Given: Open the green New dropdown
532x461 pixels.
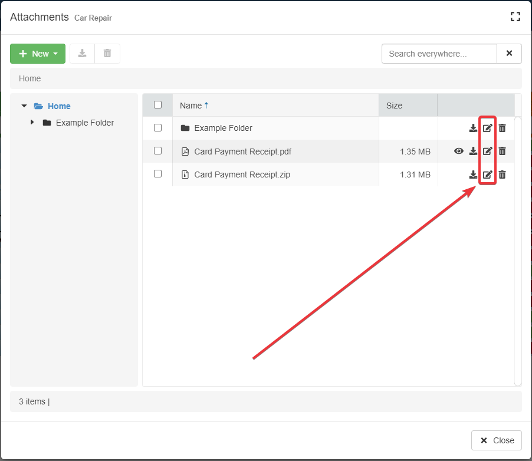Looking at the screenshot, I should click(x=38, y=54).
